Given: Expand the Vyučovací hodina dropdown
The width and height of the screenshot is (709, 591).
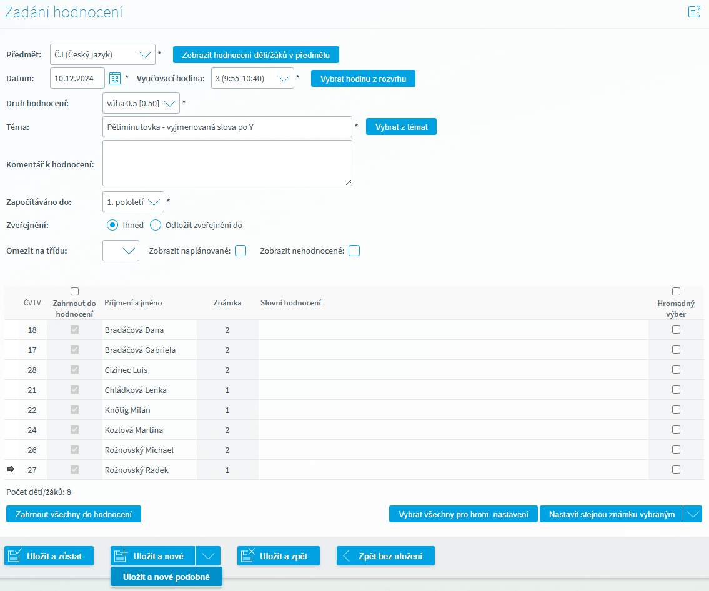Looking at the screenshot, I should pyautogui.click(x=284, y=79).
